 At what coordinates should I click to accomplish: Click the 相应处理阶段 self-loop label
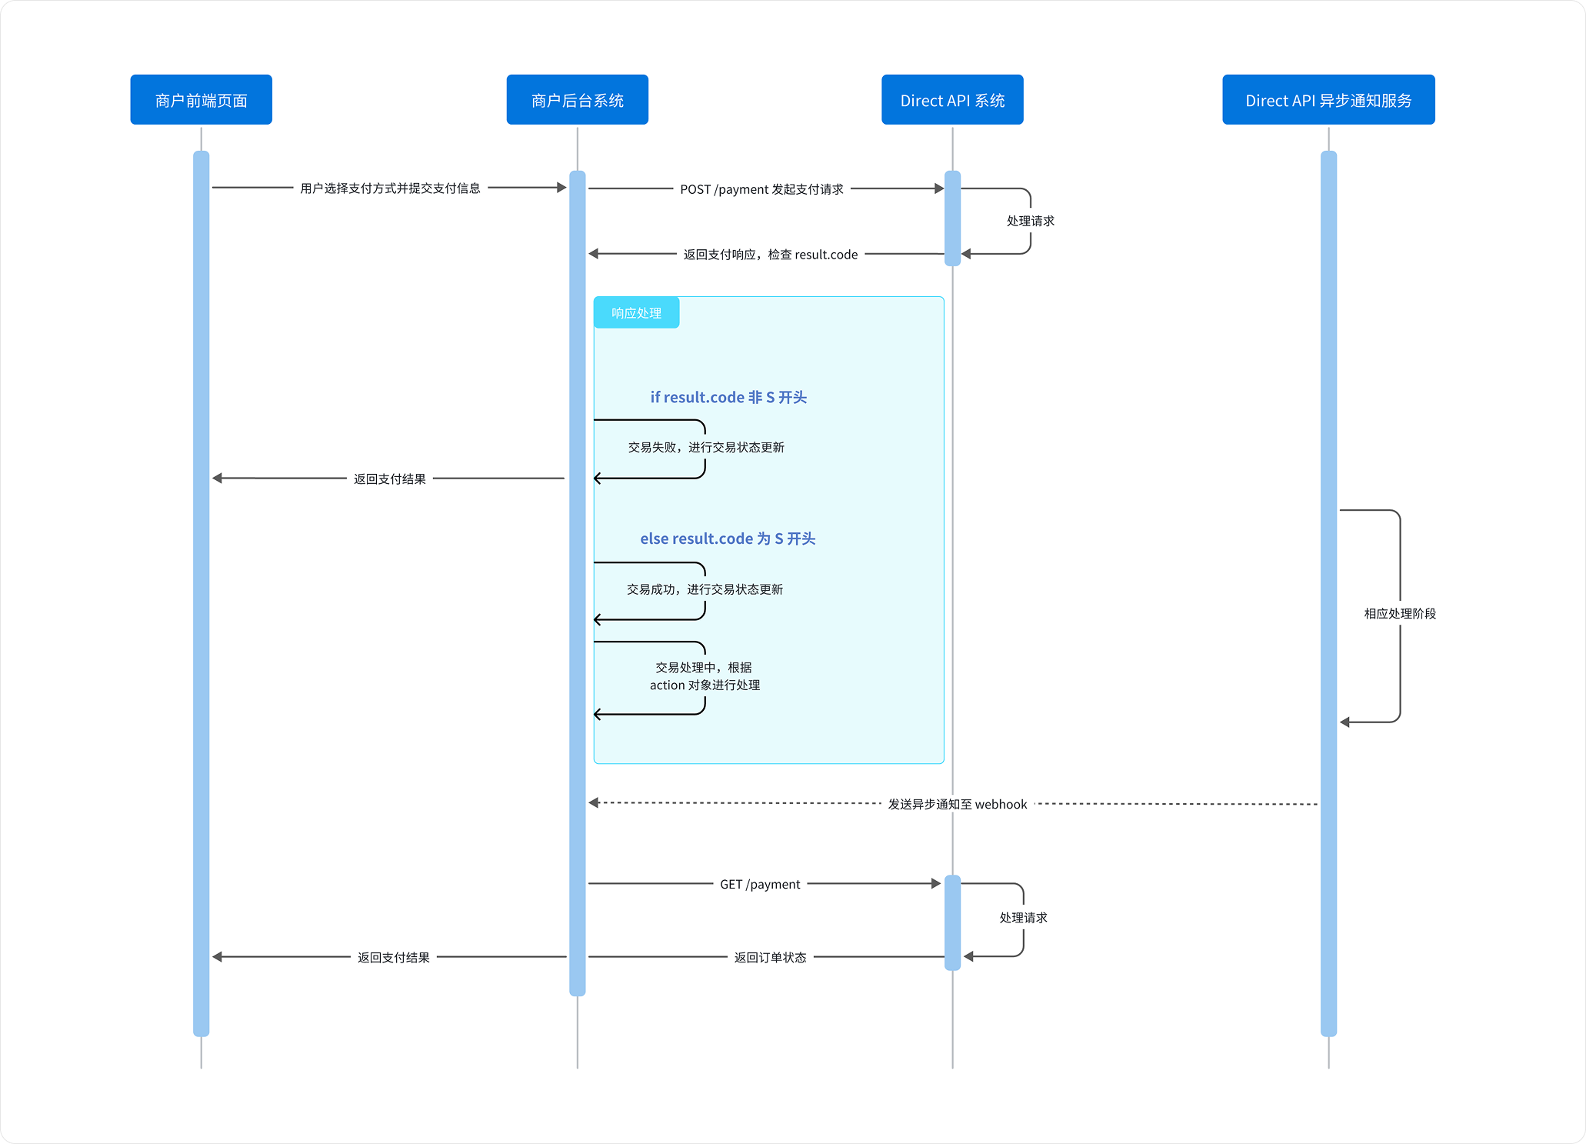click(1399, 614)
